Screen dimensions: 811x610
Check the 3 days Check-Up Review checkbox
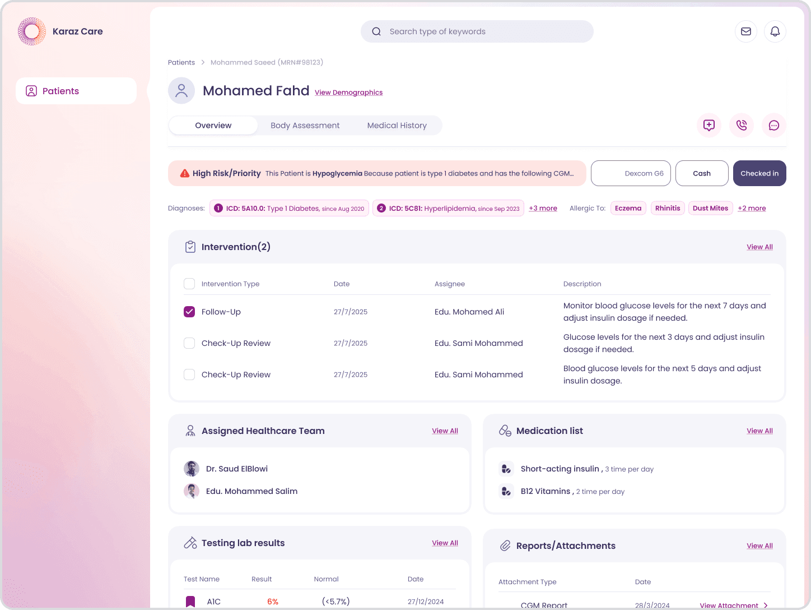point(189,343)
